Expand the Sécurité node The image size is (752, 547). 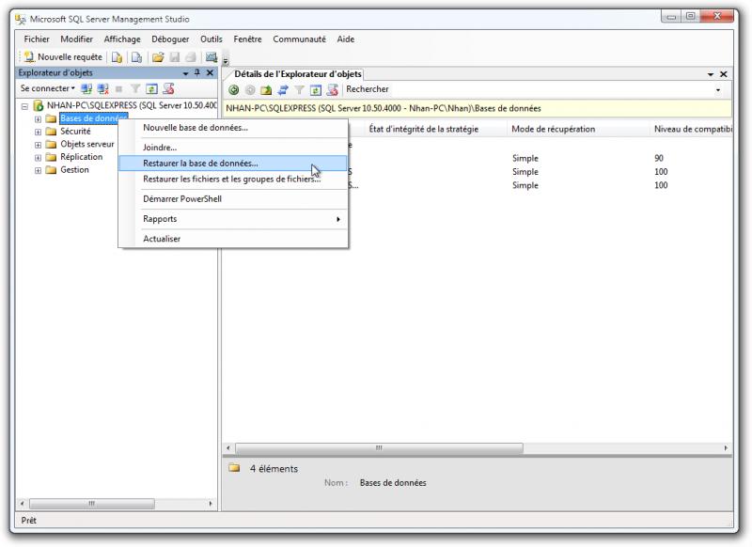38,132
